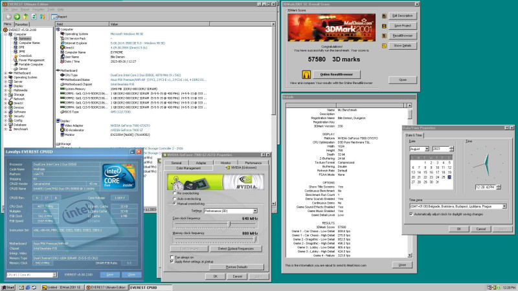The width and height of the screenshot is (518, 291).
Task: Switch to General tab in NVIDIA Properties
Action: [176, 163]
